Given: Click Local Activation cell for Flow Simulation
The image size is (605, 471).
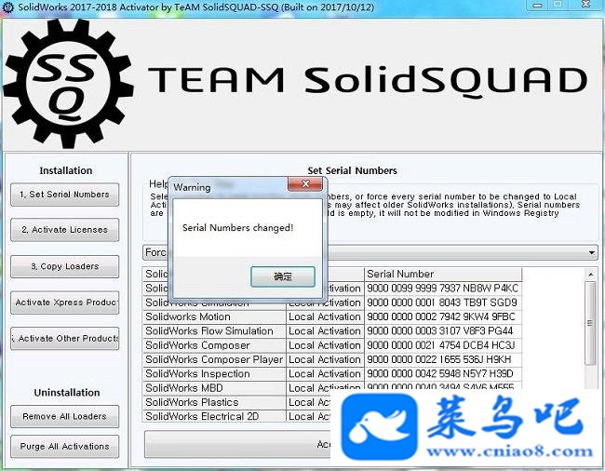Looking at the screenshot, I should [x=325, y=331].
